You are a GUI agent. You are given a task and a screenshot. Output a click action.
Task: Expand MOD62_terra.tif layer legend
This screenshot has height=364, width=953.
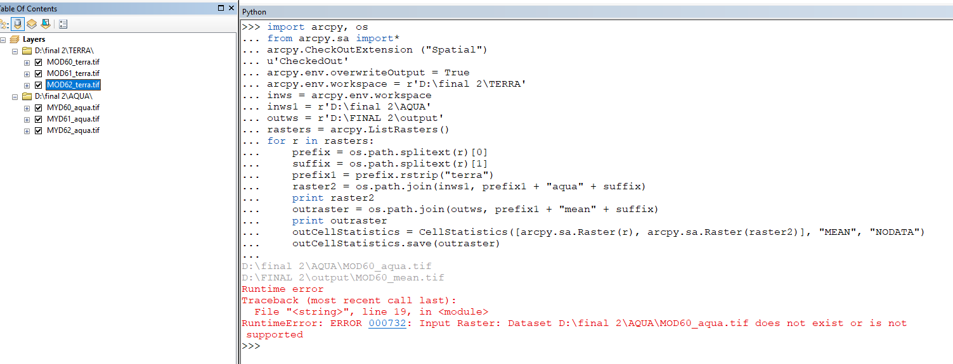coord(27,85)
